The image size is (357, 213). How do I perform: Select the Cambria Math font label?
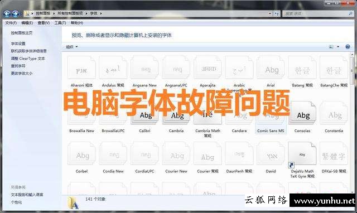208,133
